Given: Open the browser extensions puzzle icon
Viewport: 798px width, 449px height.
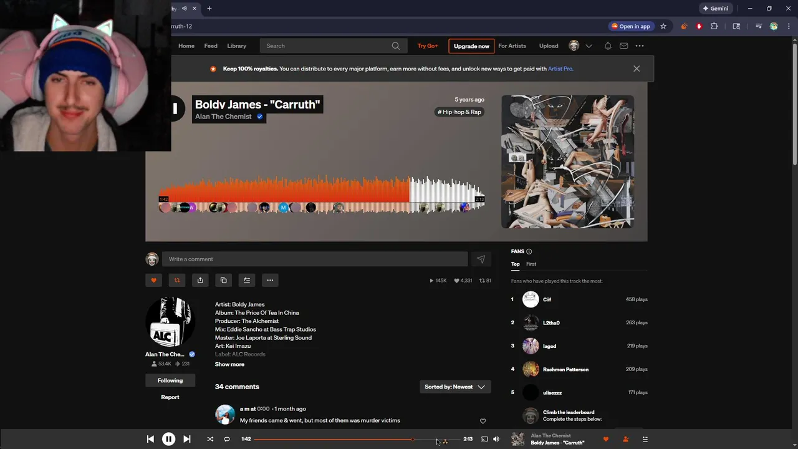Looking at the screenshot, I should click(714, 26).
